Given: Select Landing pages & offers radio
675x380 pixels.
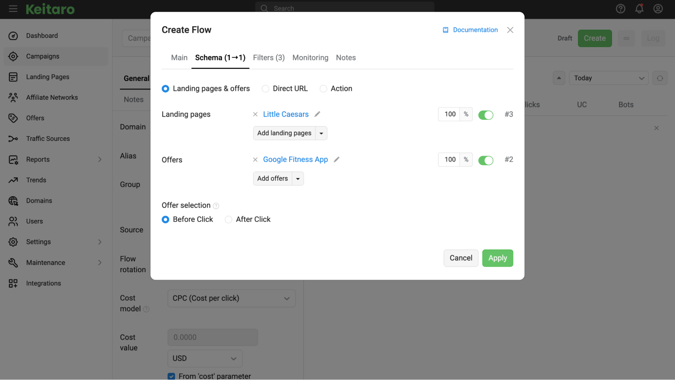Looking at the screenshot, I should (165, 89).
